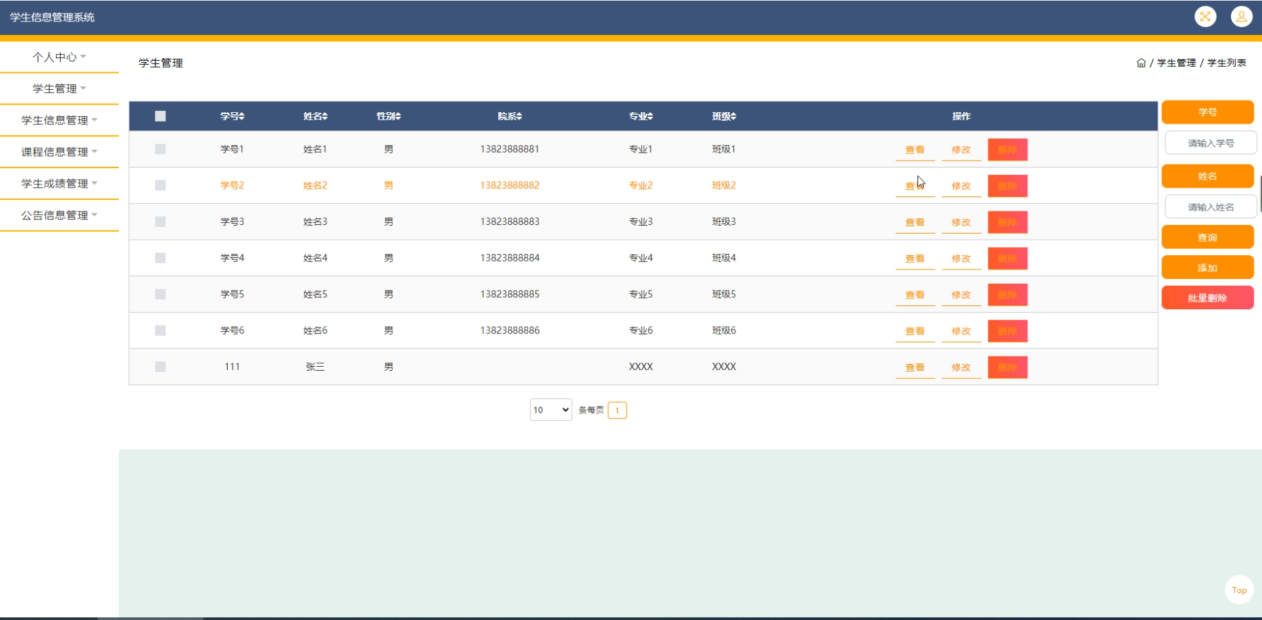Click red 删除 button for row 学号1
This screenshot has width=1262, height=620.
1008,150
